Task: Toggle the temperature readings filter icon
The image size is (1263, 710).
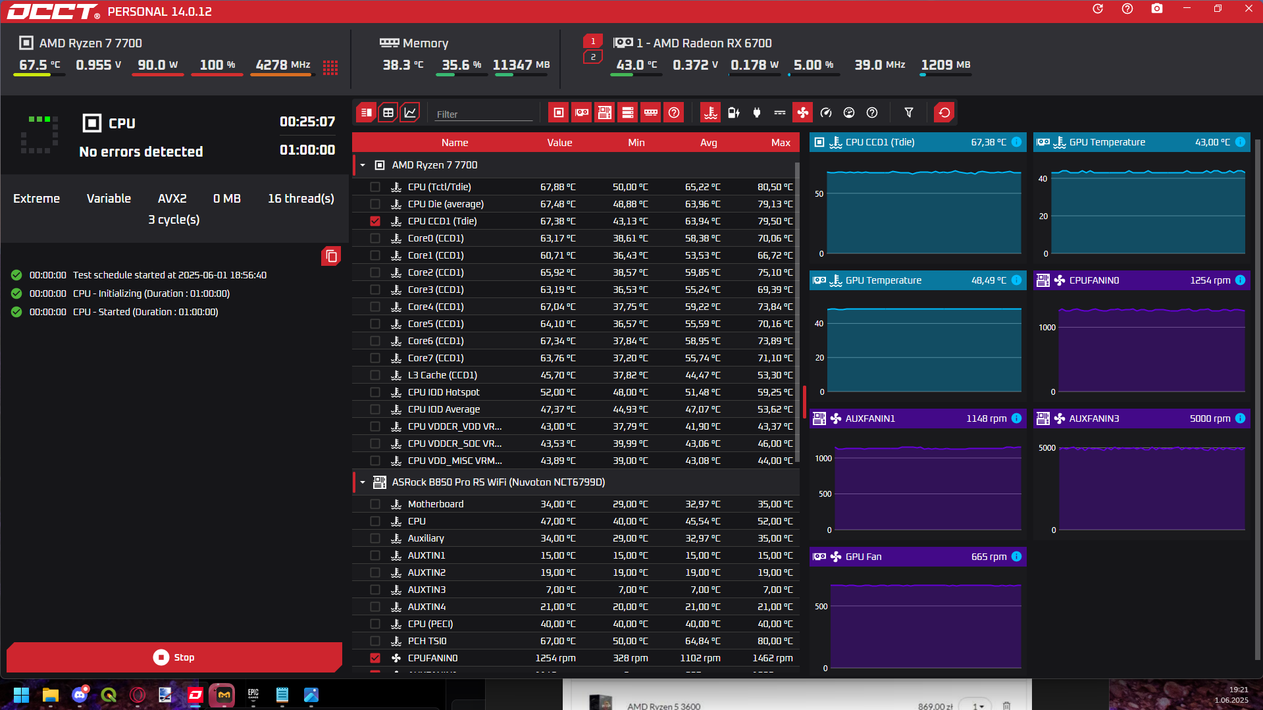Action: point(711,113)
